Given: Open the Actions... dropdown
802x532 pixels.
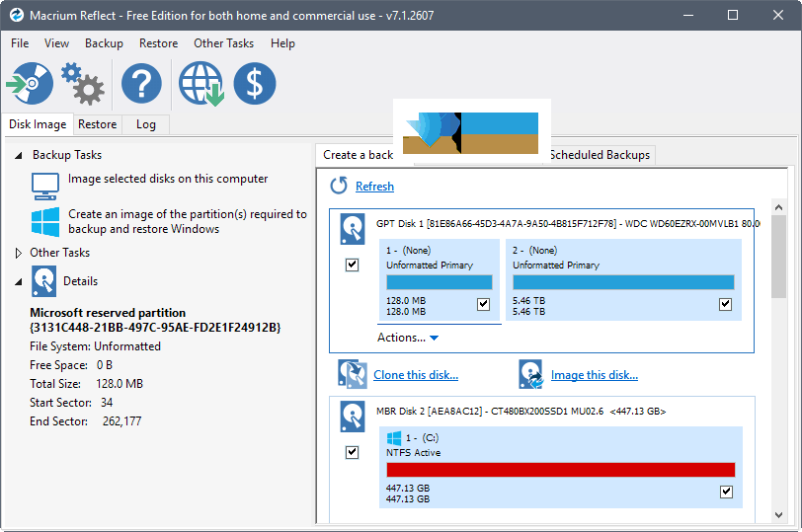Looking at the screenshot, I should [408, 338].
